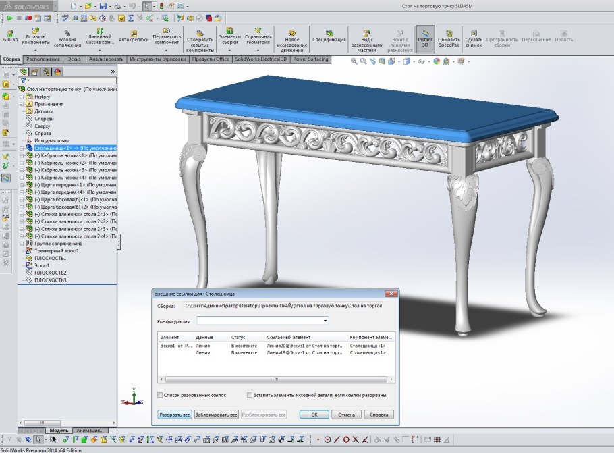Expand Группа сопряжений1 in feature tree
This screenshot has height=453, width=614.
coord(22,243)
